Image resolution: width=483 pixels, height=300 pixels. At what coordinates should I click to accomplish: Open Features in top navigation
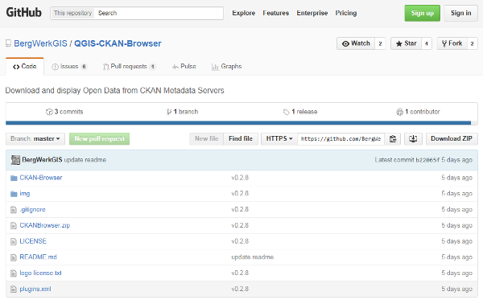tap(275, 13)
